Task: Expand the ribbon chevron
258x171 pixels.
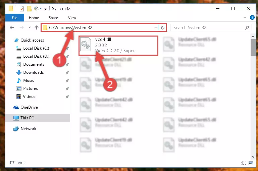Action: (x=245, y=17)
